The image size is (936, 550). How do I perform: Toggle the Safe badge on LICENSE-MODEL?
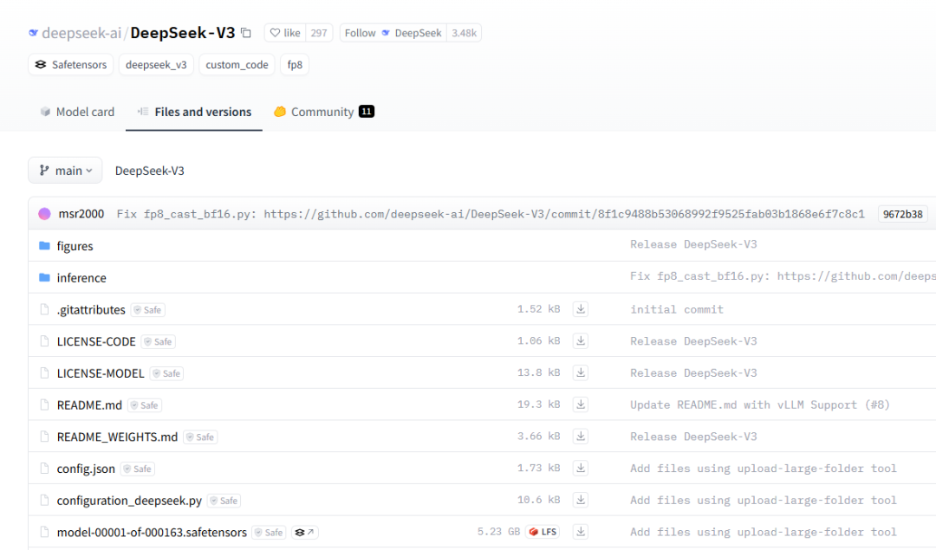(x=166, y=373)
